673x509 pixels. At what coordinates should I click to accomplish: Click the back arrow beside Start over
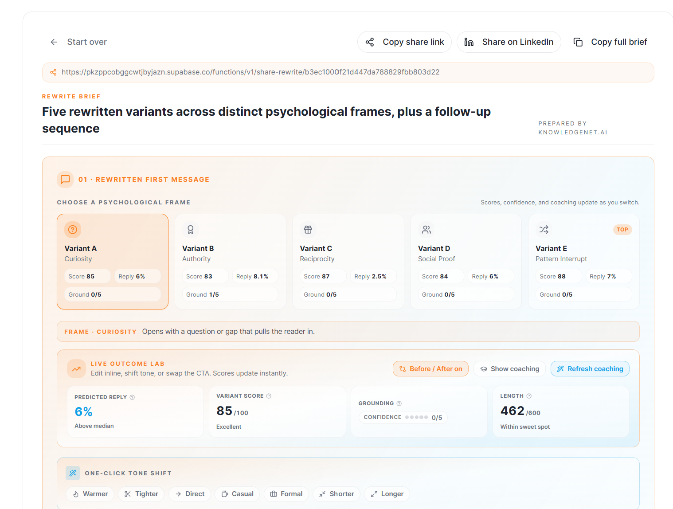54,42
